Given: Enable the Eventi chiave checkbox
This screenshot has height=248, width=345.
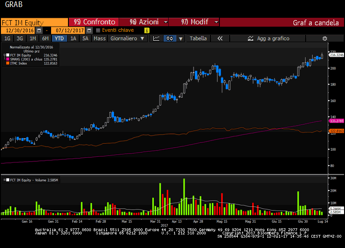Looking at the screenshot, I should (x=98, y=30).
